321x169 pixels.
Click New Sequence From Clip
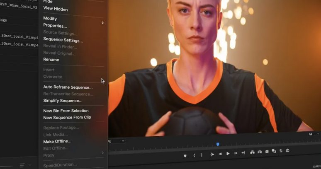(67, 118)
